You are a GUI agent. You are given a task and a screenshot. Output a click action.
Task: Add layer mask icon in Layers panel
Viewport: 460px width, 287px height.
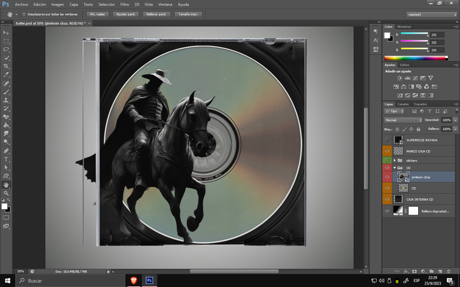click(414, 271)
